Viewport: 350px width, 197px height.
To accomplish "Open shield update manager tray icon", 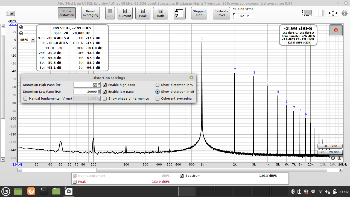I will [x=306, y=192].
